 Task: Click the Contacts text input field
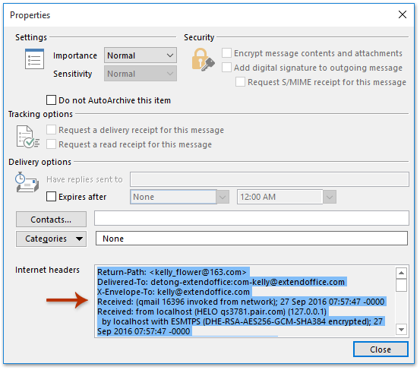pyautogui.click(x=251, y=218)
